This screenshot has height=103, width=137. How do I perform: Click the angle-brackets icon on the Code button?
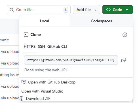(x=108, y=10)
